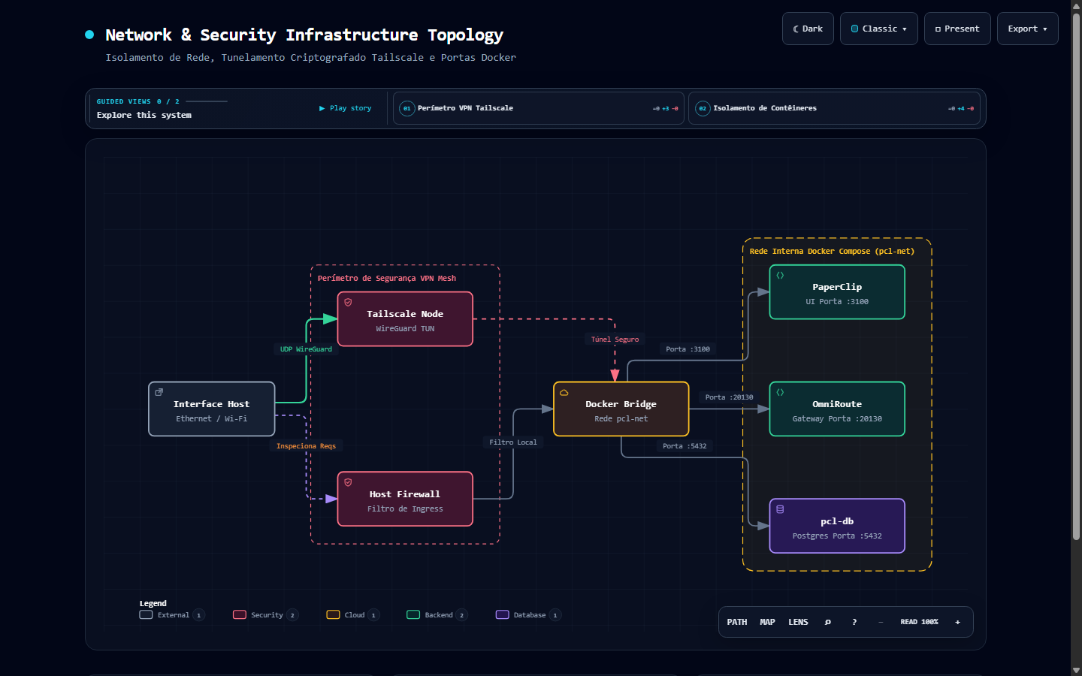Zoom out with the minus button
The width and height of the screenshot is (1082, 676).
[881, 622]
